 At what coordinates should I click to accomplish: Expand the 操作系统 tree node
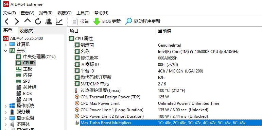point(5,106)
